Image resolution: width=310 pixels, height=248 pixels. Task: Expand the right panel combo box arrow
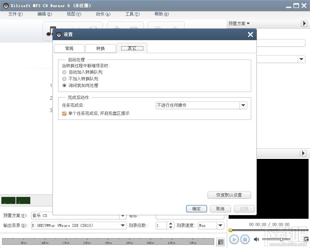tap(301, 59)
